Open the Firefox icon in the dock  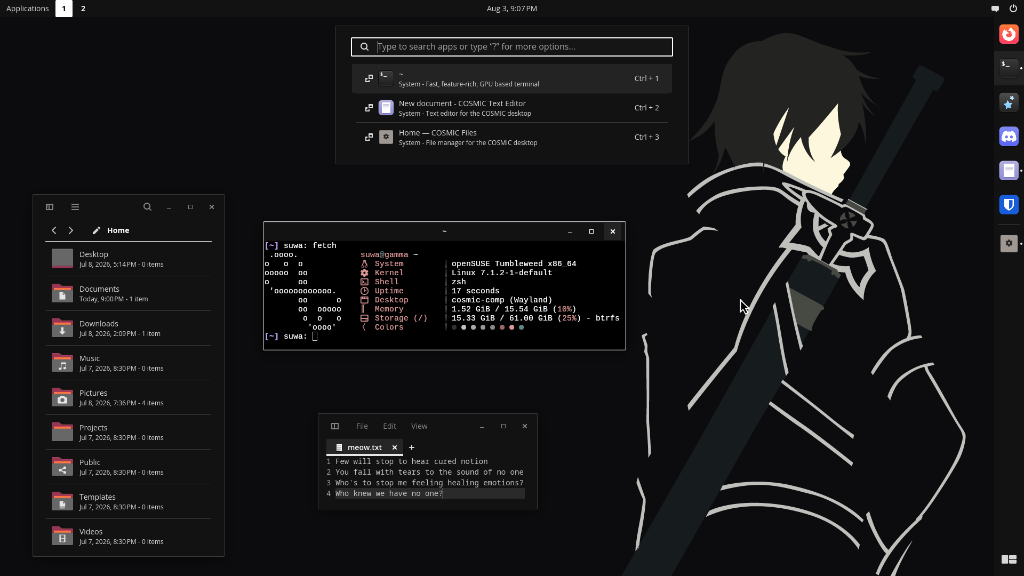(x=1009, y=34)
